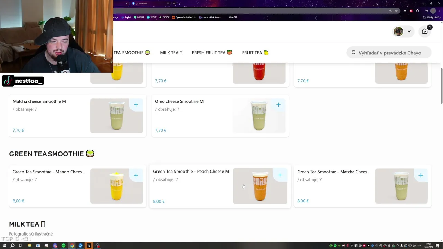This screenshot has width=443, height=249.
Task: Open Green Tea Smoothie - Peach Cheese M title
Action: (191, 172)
